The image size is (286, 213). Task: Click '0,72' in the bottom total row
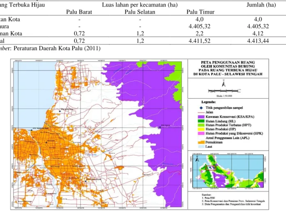[x=79, y=41]
